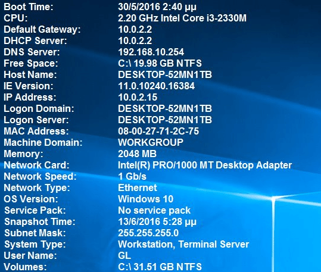Click the Memory label

tap(24, 154)
